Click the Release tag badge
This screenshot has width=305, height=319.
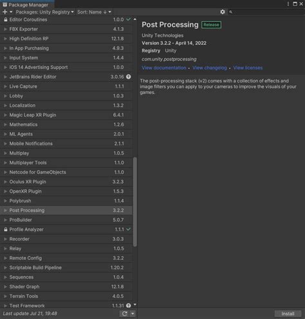coord(211,24)
